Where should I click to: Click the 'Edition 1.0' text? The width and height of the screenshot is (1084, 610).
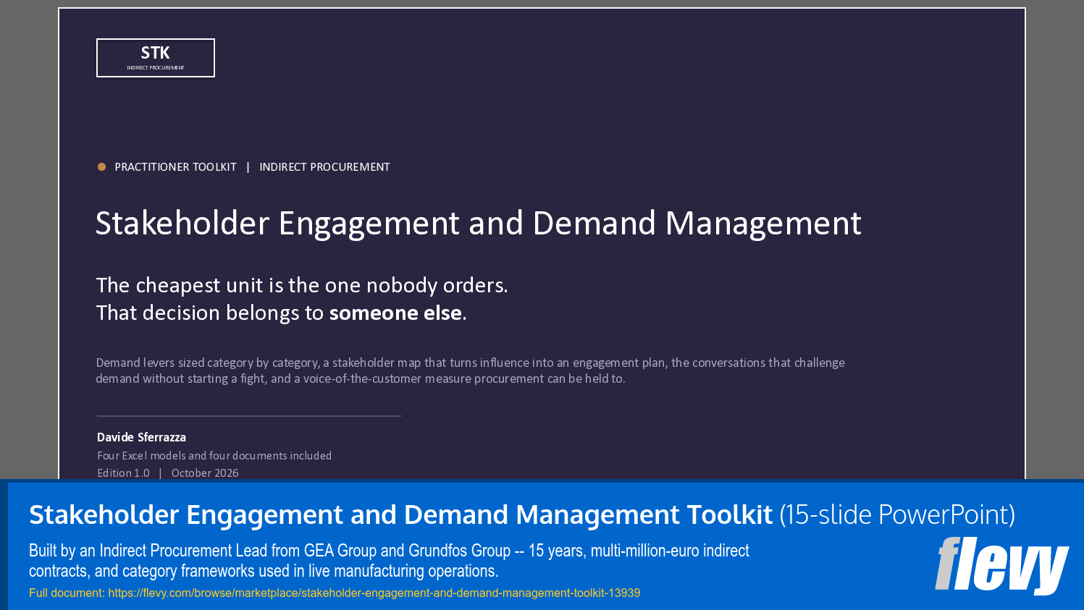point(123,473)
